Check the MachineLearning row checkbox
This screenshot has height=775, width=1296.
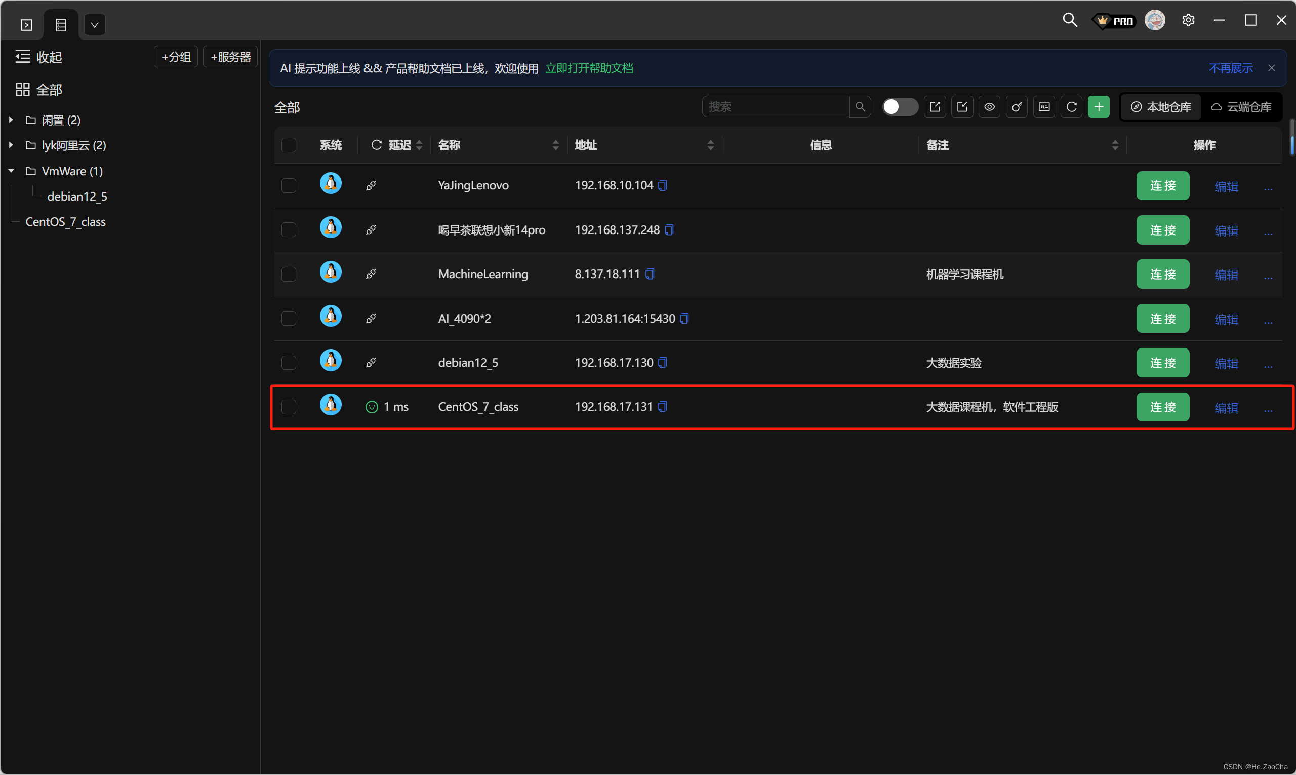(x=289, y=274)
